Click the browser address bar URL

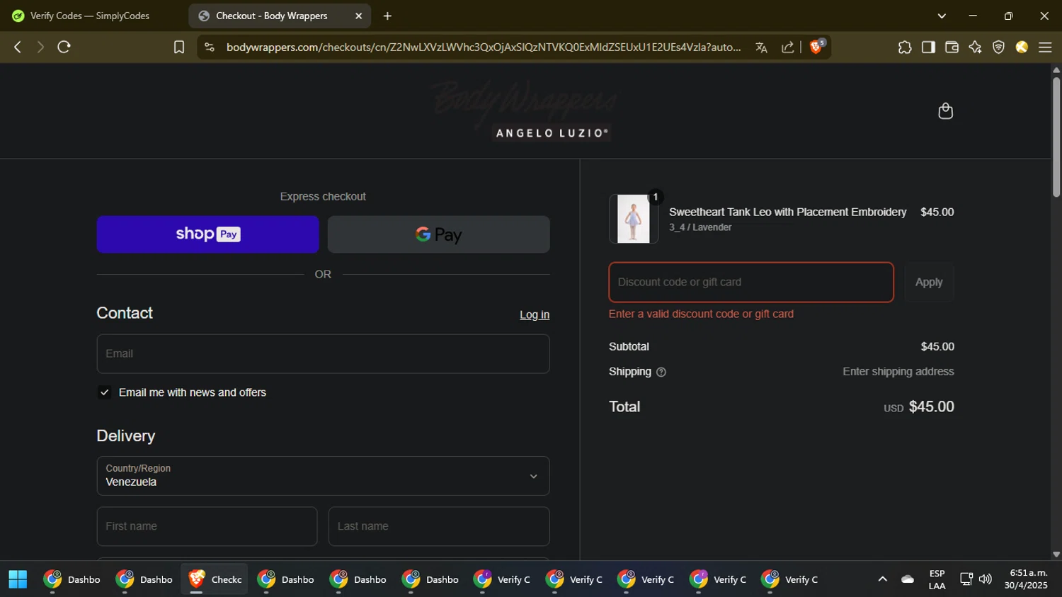point(484,47)
